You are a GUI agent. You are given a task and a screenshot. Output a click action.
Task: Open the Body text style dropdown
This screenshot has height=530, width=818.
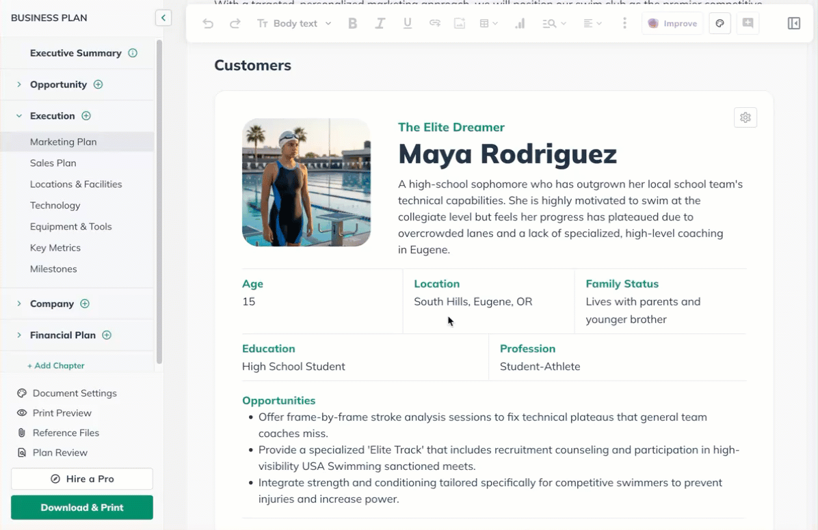(x=294, y=23)
